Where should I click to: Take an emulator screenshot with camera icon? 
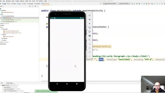tap(89, 36)
